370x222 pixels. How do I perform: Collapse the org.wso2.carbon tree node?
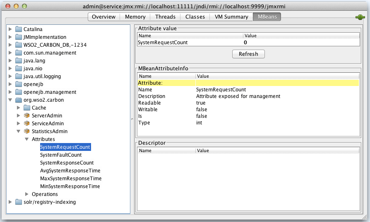(x=10, y=100)
